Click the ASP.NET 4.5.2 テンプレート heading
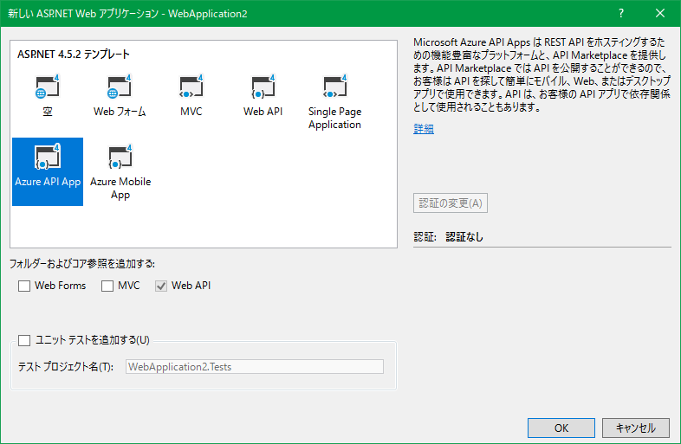Viewport: 681px width, 444px height. [x=74, y=55]
